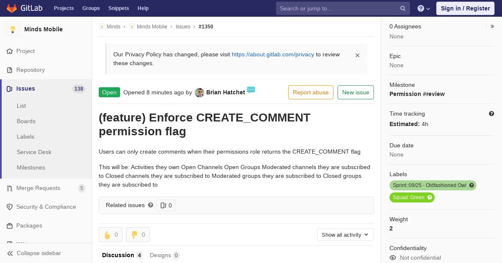Click Sign in / Register button
The image size is (502, 263).
465,8
